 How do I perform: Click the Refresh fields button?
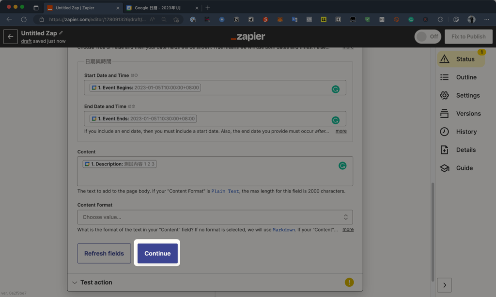tap(104, 253)
